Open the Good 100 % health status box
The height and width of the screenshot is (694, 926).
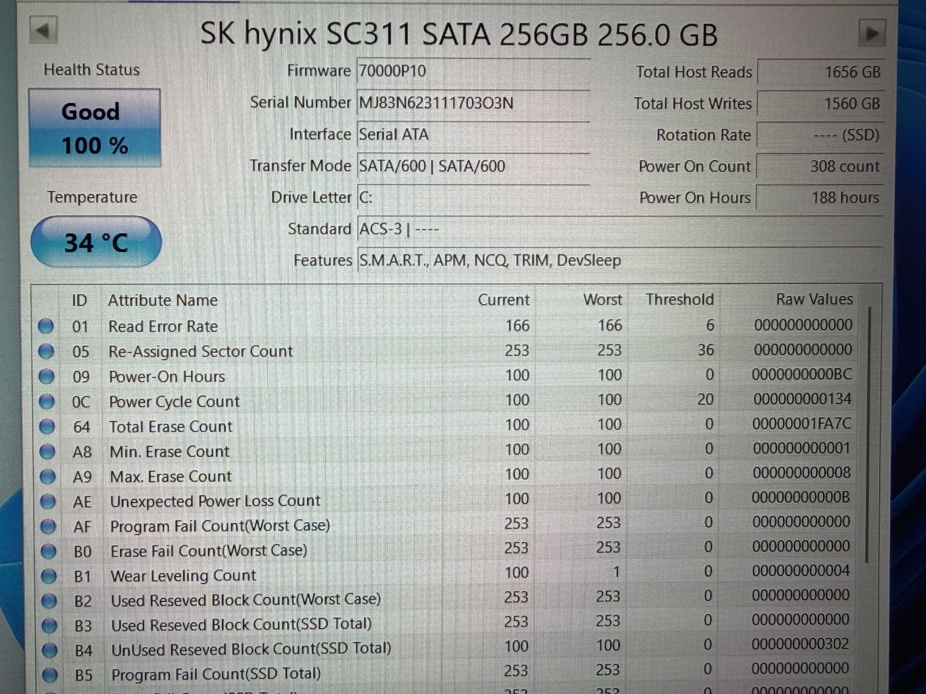coord(94,128)
